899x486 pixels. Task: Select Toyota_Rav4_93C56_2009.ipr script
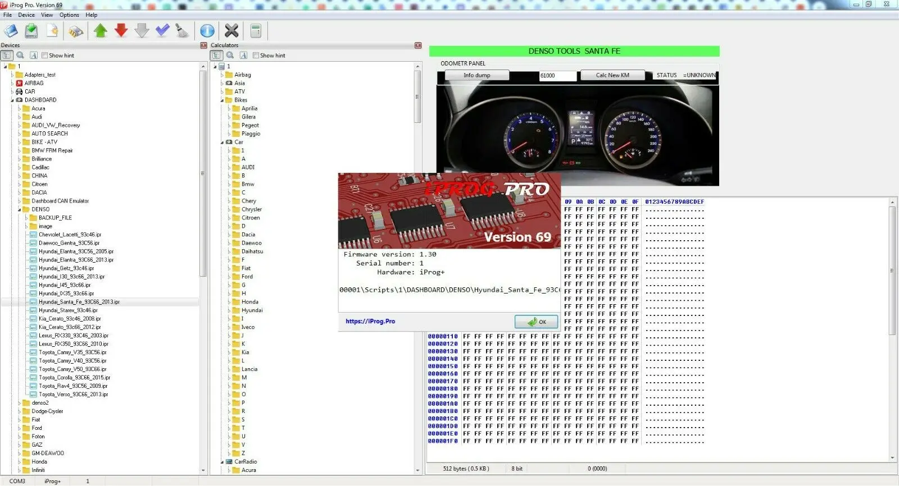(73, 386)
